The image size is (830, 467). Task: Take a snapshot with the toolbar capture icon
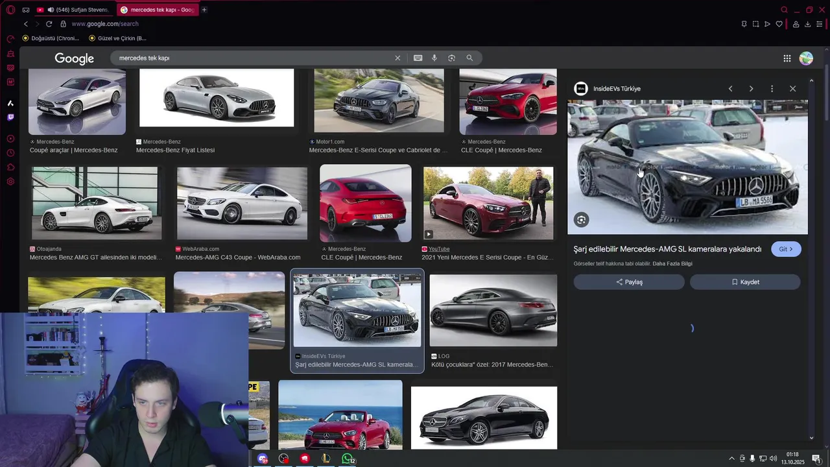pos(755,24)
